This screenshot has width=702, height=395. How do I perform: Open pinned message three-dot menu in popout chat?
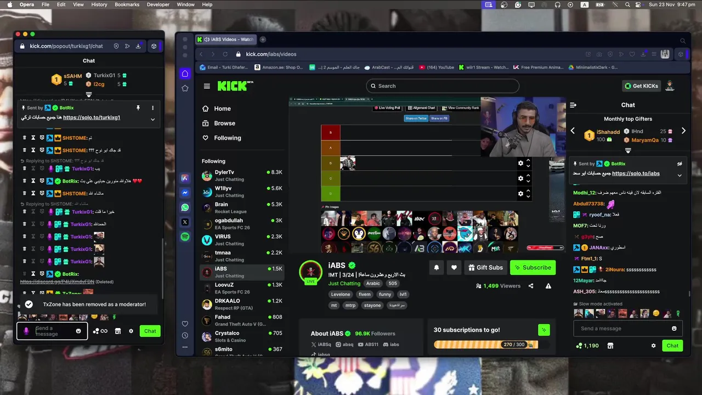pos(152,108)
